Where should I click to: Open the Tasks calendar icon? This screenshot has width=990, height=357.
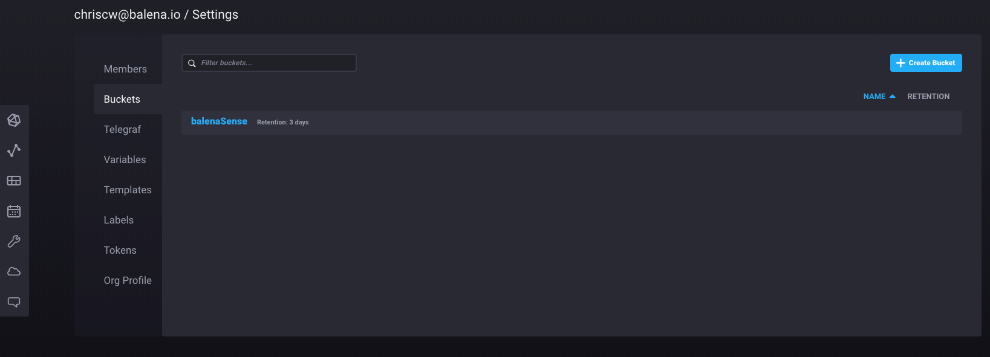point(14,211)
